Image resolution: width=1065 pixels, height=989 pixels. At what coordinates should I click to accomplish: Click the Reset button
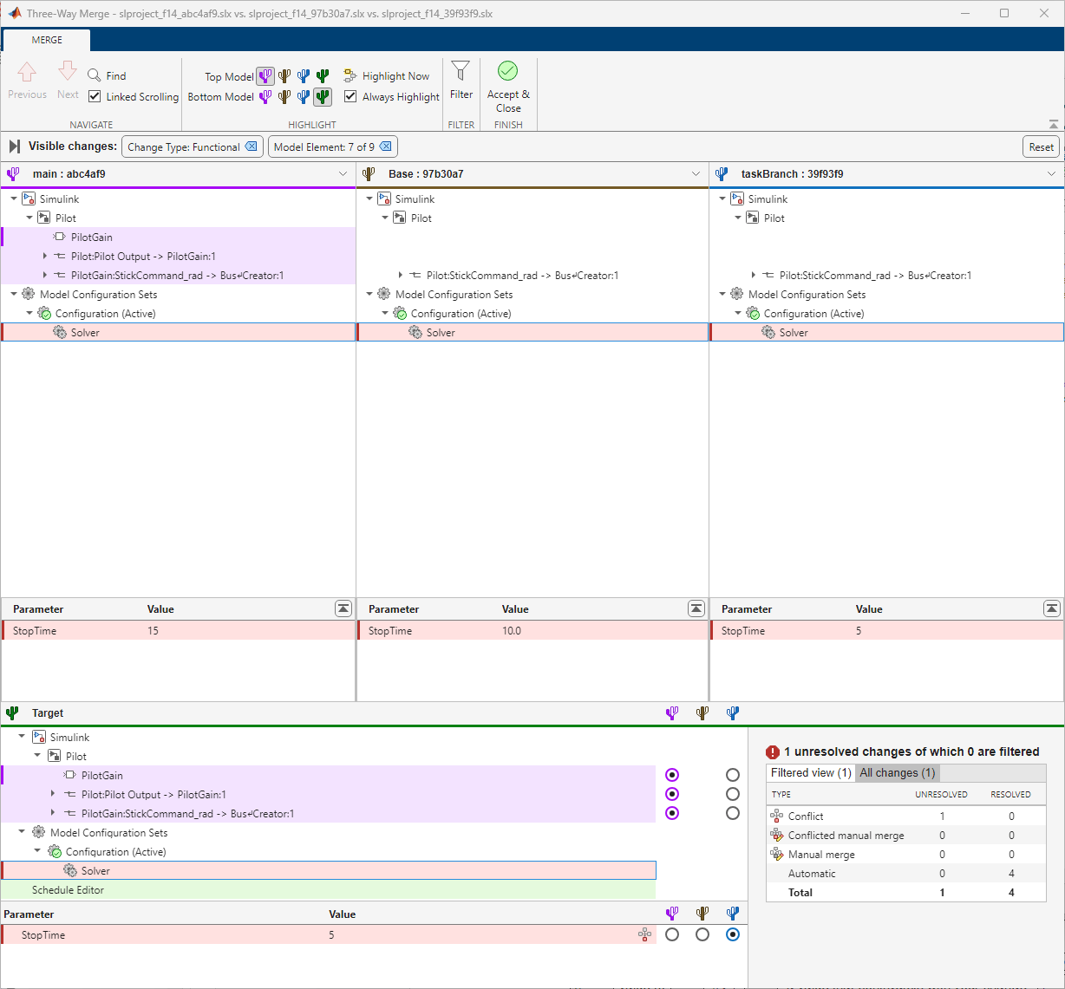click(1041, 146)
